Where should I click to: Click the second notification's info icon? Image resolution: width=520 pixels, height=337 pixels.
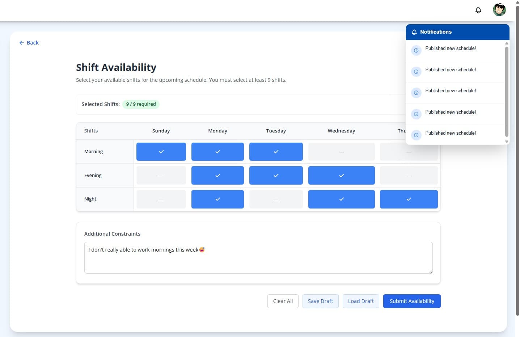(x=416, y=72)
